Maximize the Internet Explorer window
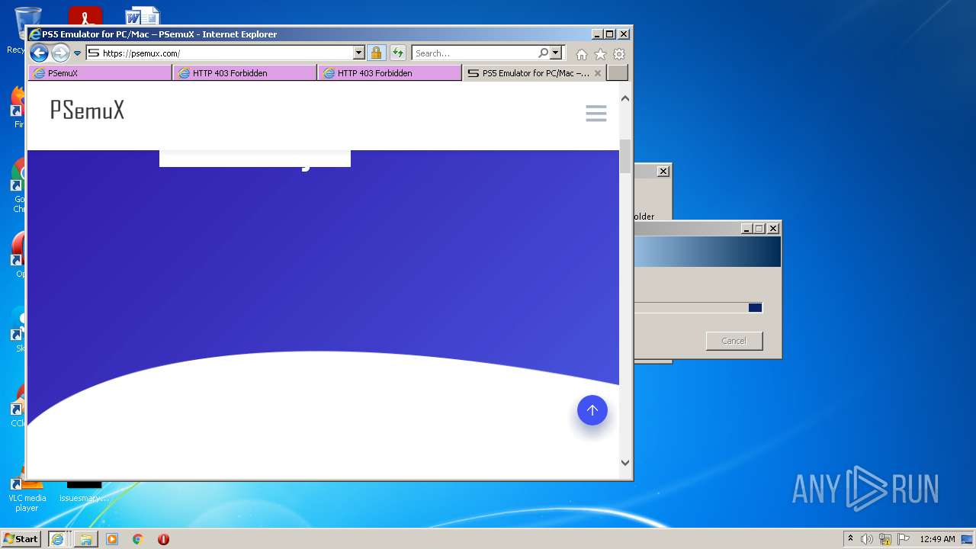The image size is (976, 549). point(609,34)
